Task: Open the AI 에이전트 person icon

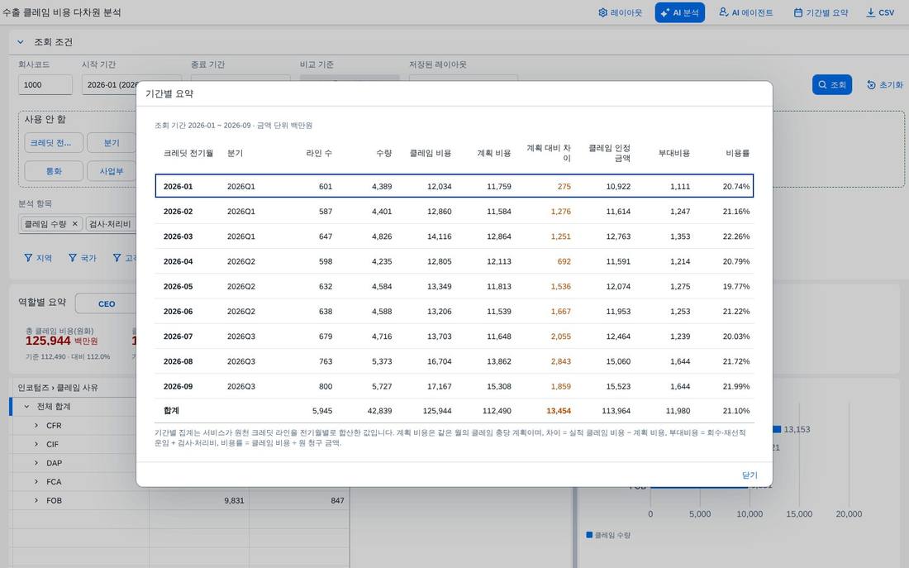Action: [724, 12]
